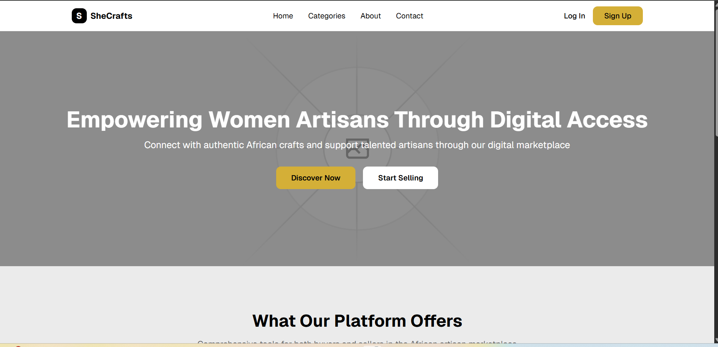The height and width of the screenshot is (347, 718).
Task: Click the What Our Platform Offers heading
Action: point(357,321)
